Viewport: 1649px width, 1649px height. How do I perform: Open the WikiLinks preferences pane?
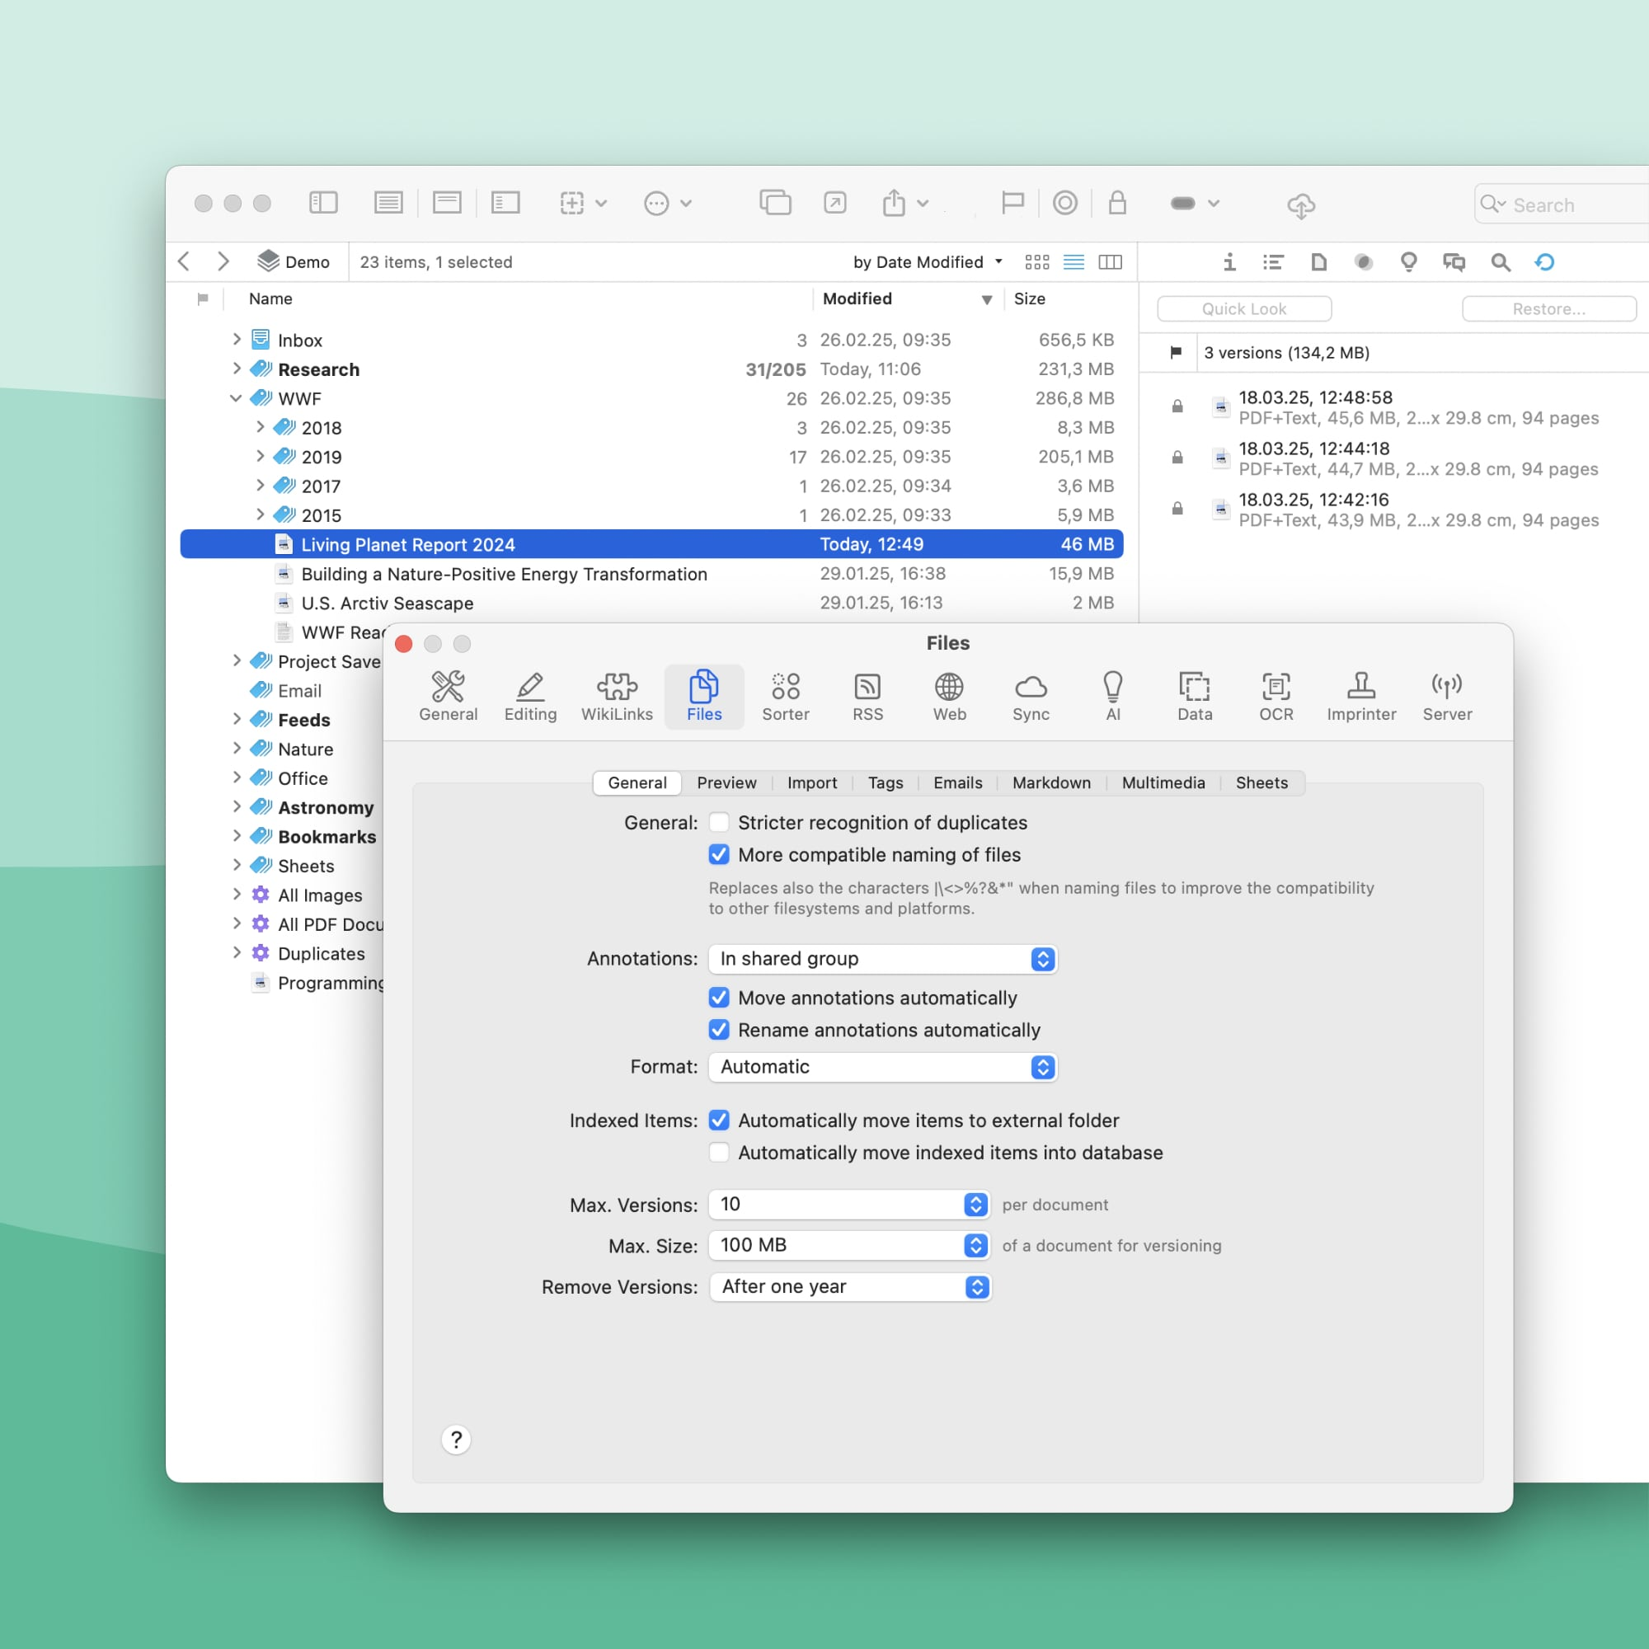tap(616, 697)
